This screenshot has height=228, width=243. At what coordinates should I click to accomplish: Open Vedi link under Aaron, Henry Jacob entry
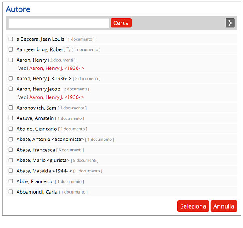(x=57, y=97)
